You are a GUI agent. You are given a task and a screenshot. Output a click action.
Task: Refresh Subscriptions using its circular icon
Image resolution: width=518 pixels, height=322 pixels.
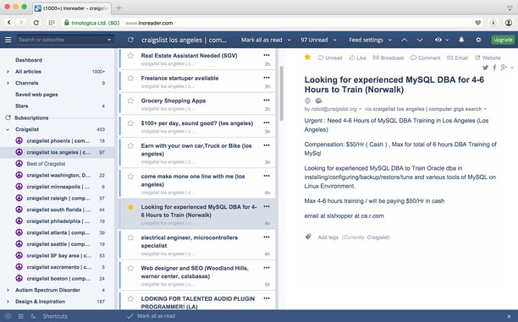click(x=8, y=117)
